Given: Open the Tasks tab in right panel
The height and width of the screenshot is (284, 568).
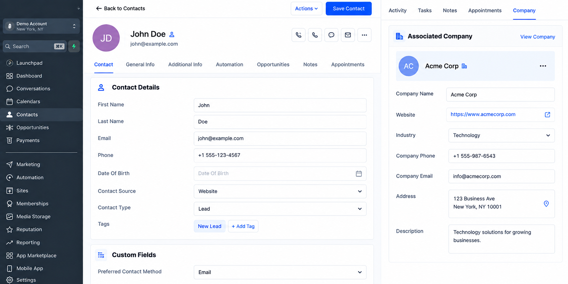Looking at the screenshot, I should coord(425,11).
